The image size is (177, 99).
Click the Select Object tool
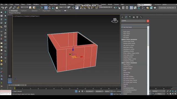coord(30,8)
